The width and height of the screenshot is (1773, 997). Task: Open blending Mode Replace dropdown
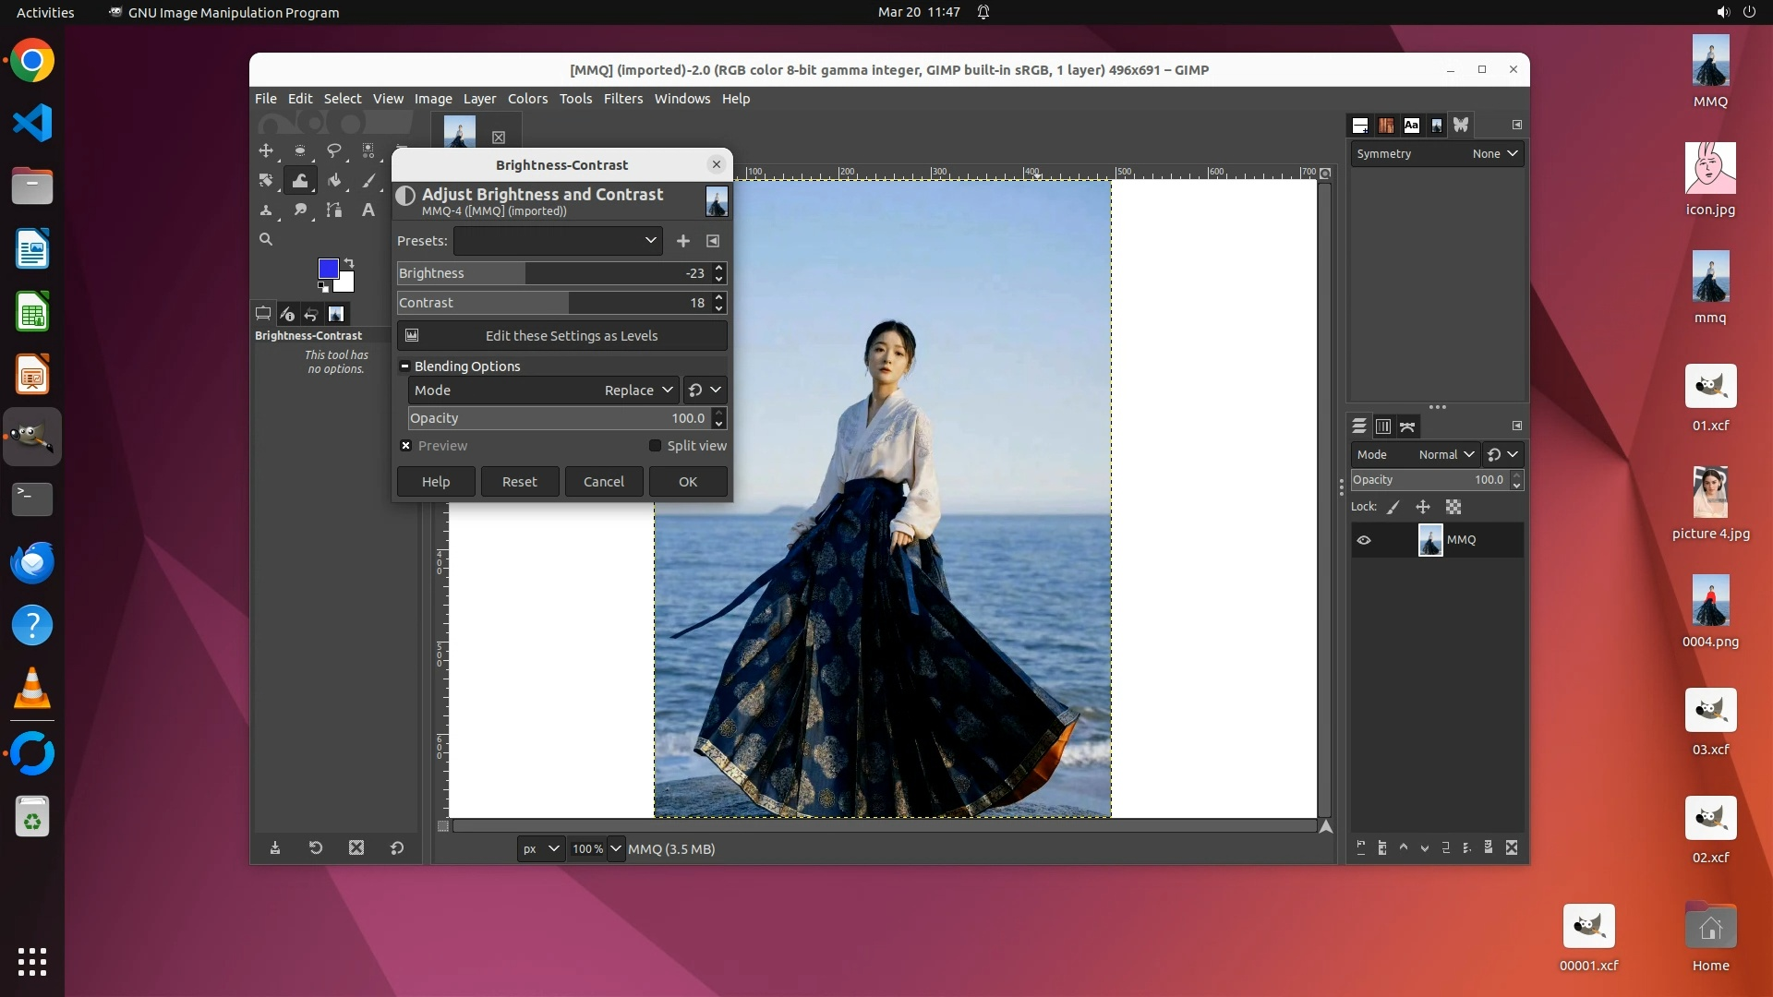(637, 390)
